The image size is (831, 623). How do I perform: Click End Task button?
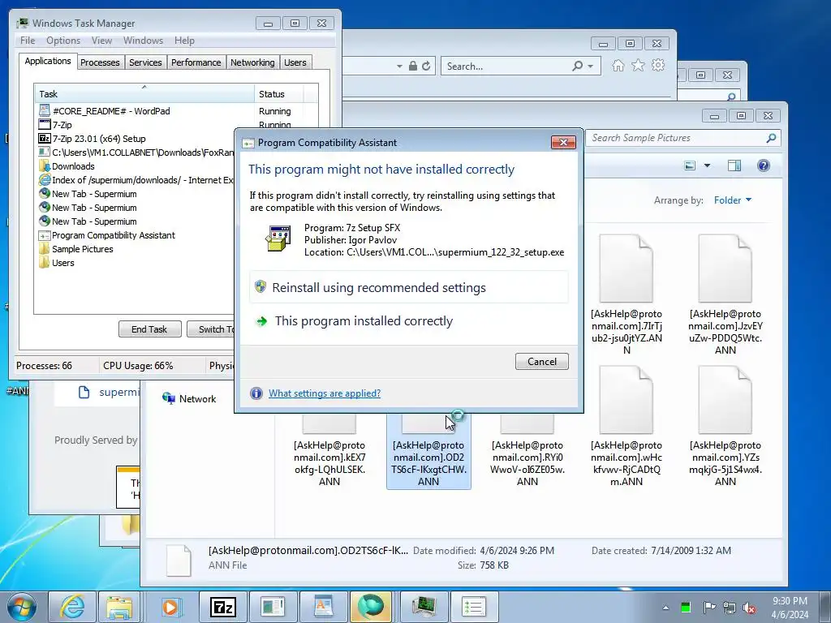149,329
